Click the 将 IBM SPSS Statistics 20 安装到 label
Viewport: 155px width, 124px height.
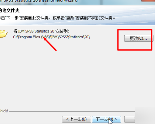tap(41, 31)
